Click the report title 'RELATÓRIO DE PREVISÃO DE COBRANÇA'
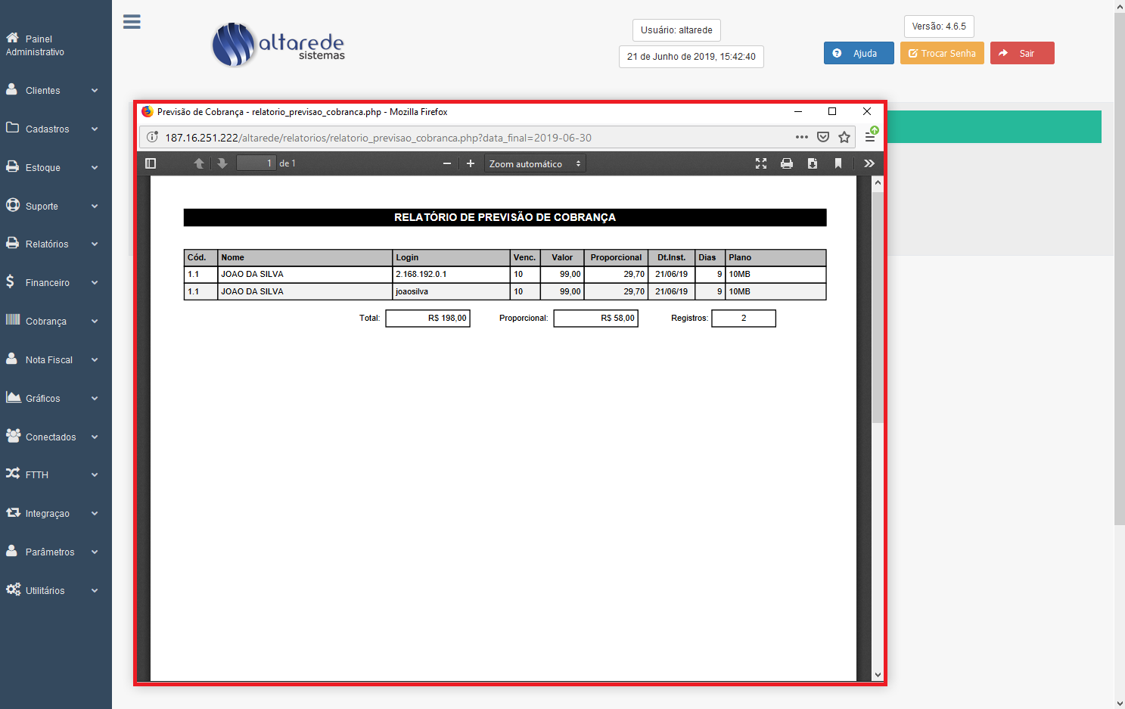Screen dimensions: 1125x709 (x=505, y=217)
